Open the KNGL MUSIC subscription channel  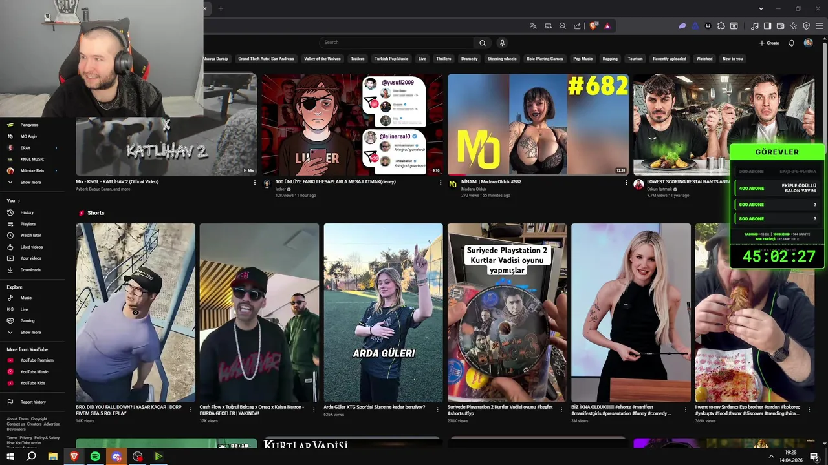[32, 159]
